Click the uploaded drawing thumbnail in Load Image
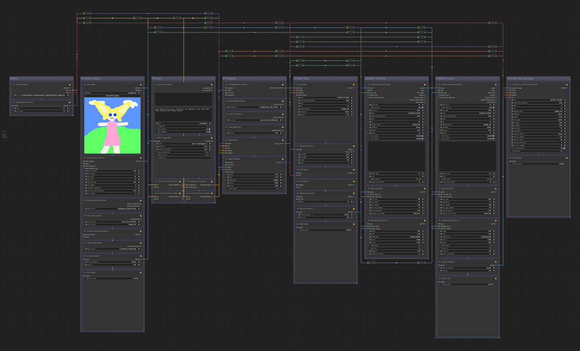Screen dimensions: 580x351 click(113, 126)
